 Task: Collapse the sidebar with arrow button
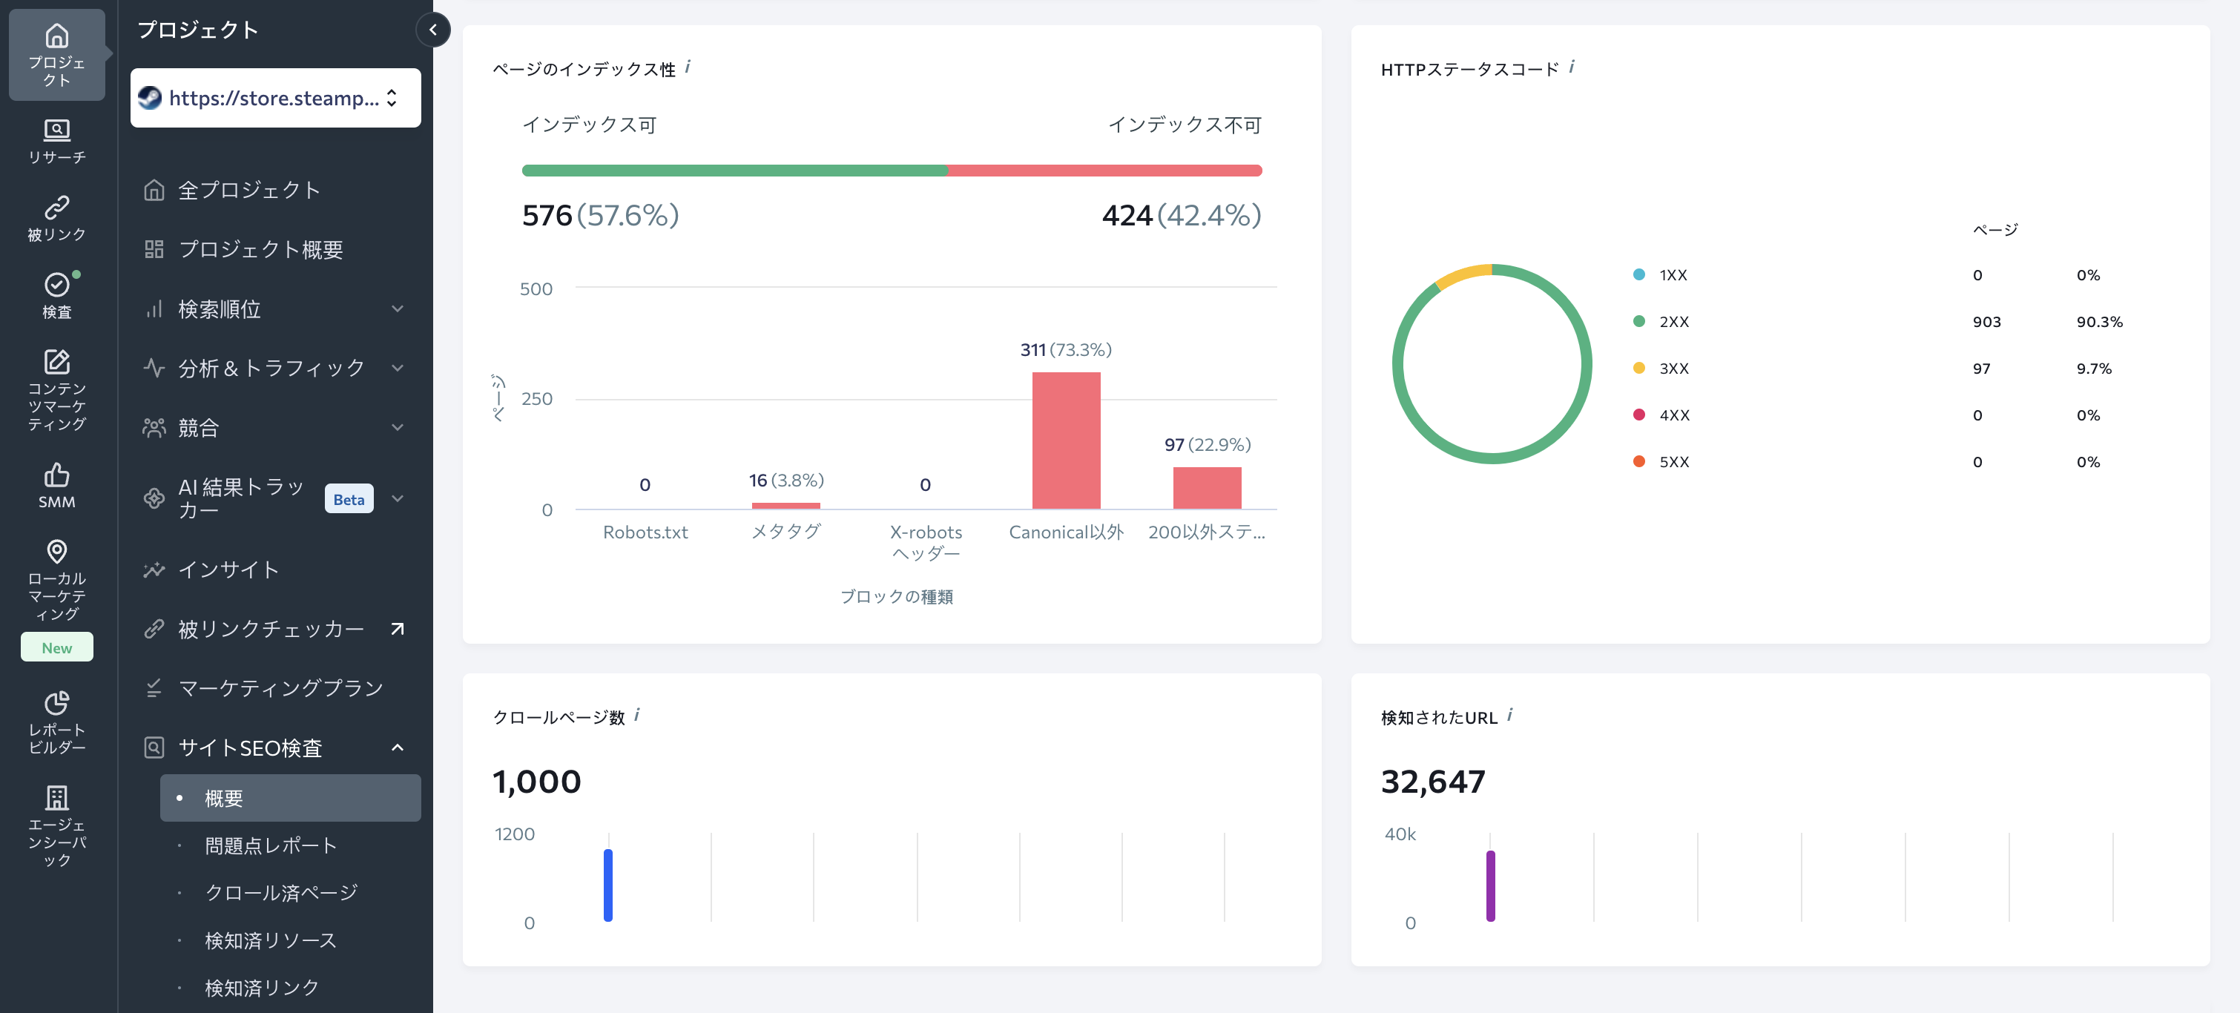432,30
